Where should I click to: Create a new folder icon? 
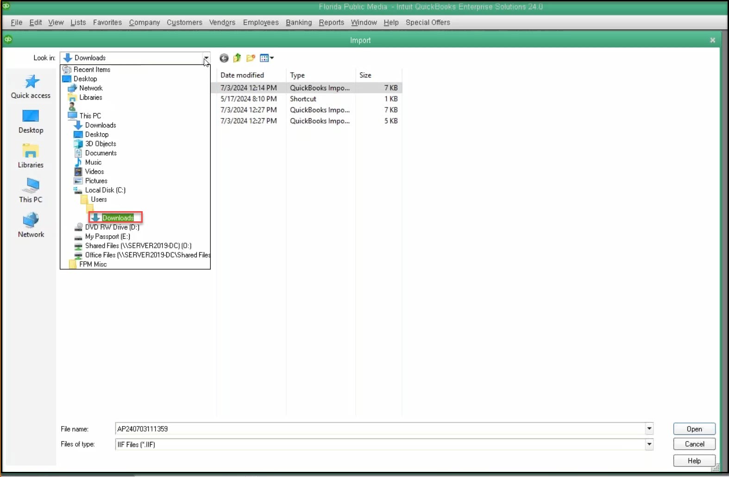pos(251,58)
